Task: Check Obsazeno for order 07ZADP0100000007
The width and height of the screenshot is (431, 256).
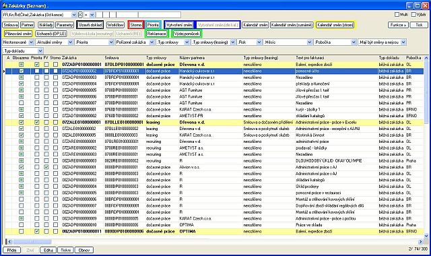Action: [x=21, y=103]
